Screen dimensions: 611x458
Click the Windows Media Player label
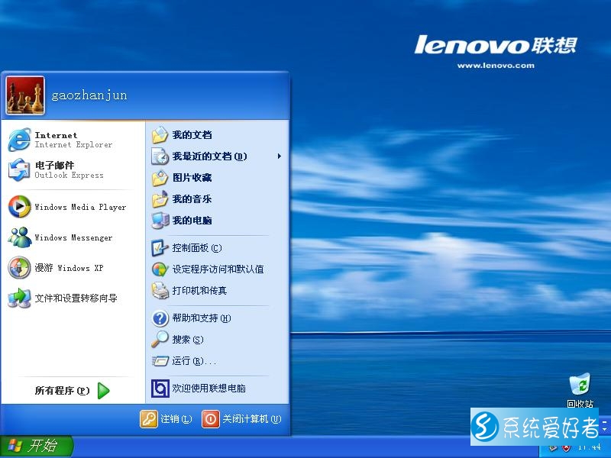(81, 207)
